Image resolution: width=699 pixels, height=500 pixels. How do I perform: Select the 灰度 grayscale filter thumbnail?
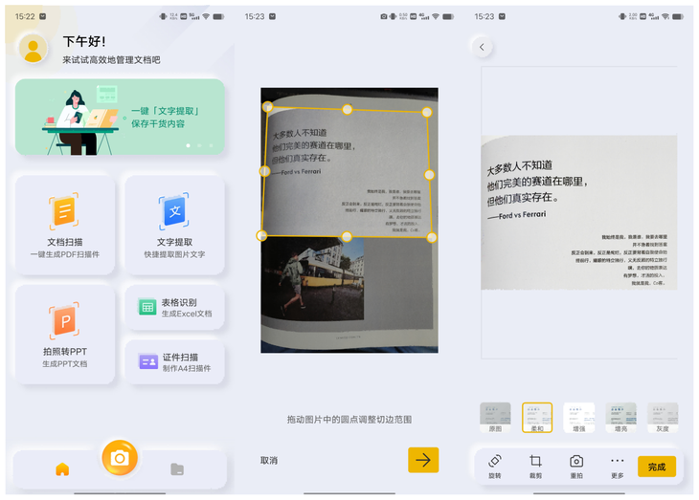pyautogui.click(x=663, y=418)
